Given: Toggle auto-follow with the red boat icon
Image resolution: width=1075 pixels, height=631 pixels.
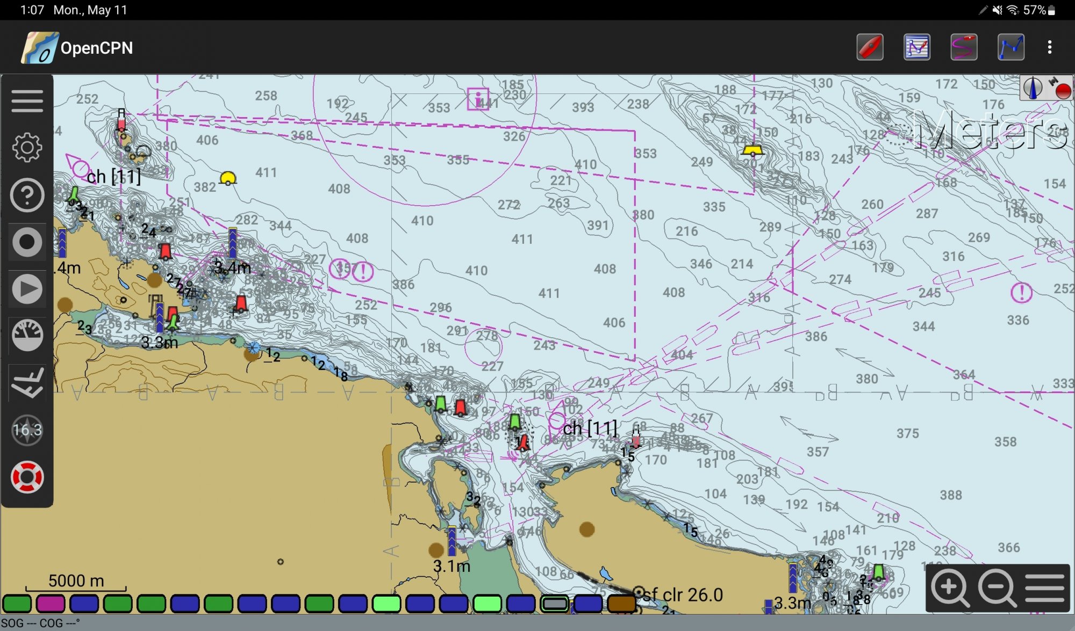Looking at the screenshot, I should pos(870,47).
